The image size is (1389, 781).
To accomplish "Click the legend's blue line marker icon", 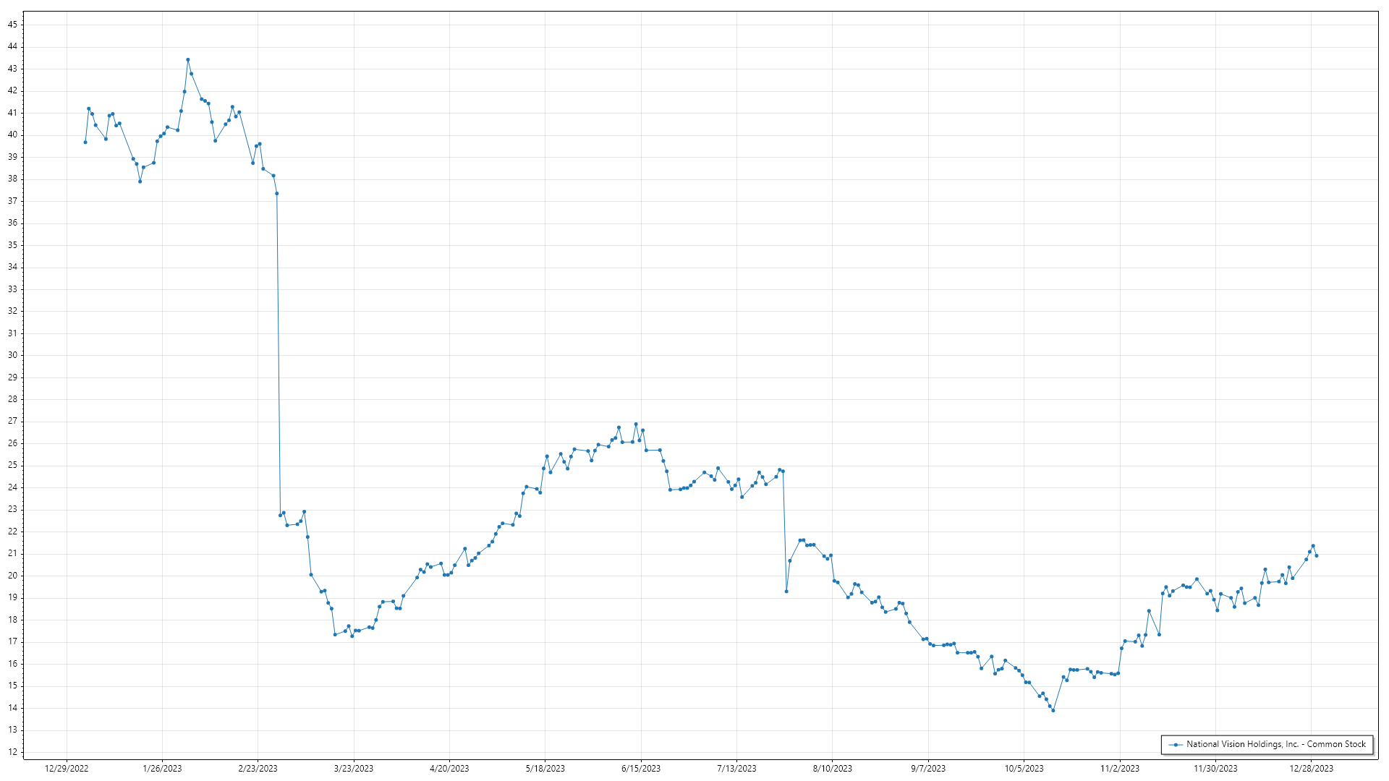I will (1176, 745).
